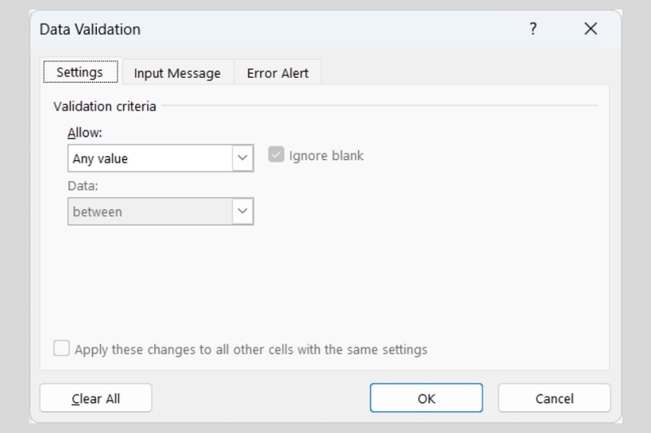This screenshot has width=651, height=433.
Task: Open the Error Alert tab
Action: tap(277, 73)
